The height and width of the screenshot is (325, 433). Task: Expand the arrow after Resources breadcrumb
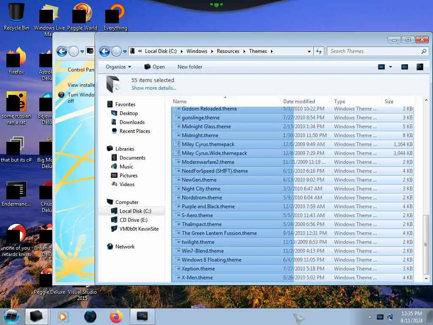[244, 51]
